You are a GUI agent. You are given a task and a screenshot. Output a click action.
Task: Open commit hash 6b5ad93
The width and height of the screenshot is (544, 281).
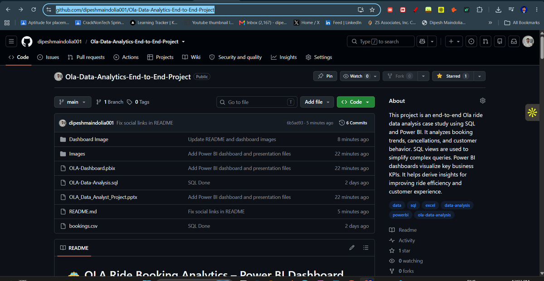coord(296,123)
